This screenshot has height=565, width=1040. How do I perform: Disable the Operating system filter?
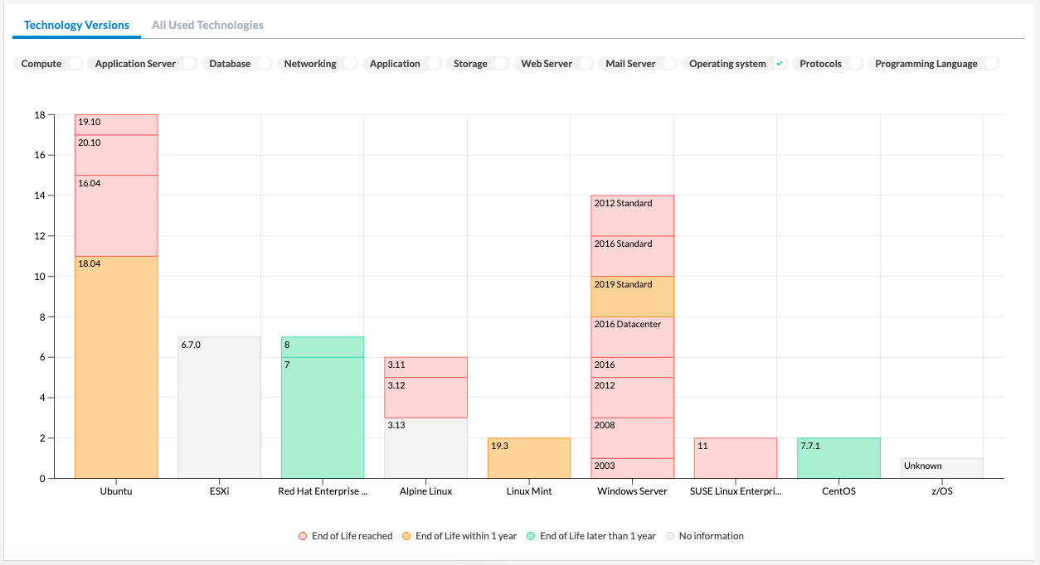coord(780,64)
